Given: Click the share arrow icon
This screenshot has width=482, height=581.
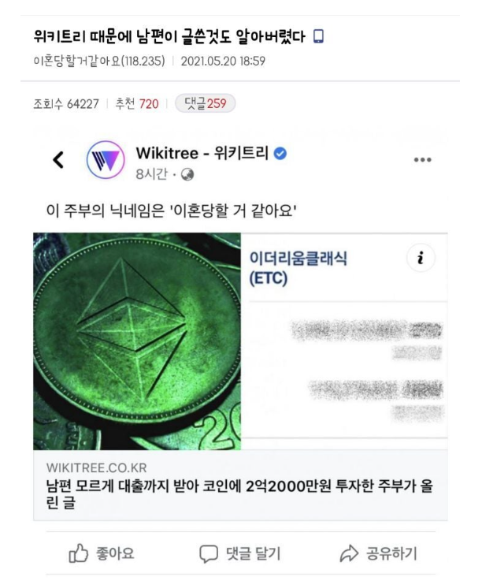Looking at the screenshot, I should tap(349, 553).
